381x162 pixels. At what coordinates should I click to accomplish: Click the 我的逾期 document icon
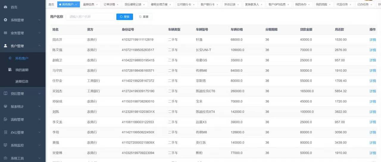pos(10,70)
